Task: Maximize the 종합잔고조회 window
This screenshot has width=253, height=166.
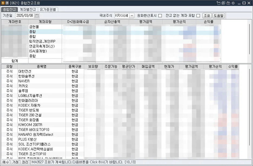Action: pos(244,3)
